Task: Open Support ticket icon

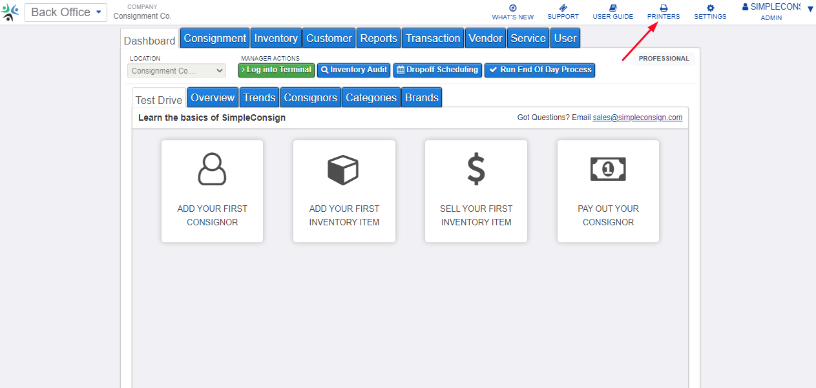Action: pyautogui.click(x=563, y=8)
